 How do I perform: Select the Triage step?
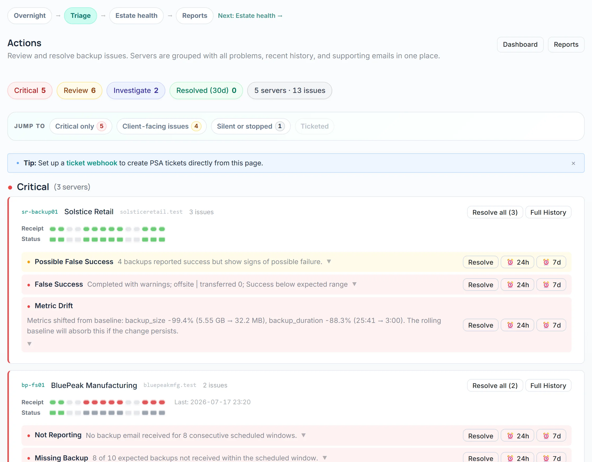(x=81, y=16)
